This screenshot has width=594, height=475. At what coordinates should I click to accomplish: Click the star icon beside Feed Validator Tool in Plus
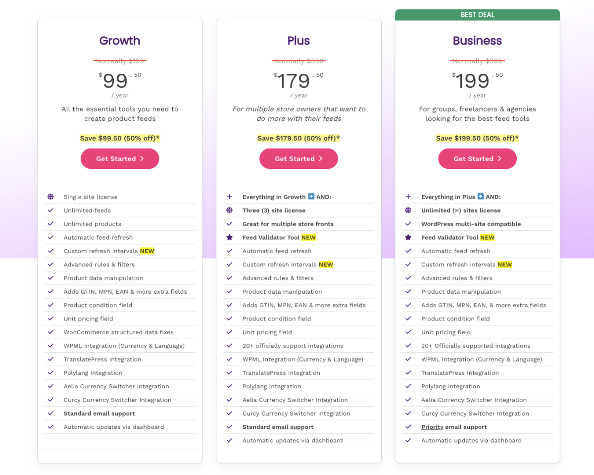point(229,237)
